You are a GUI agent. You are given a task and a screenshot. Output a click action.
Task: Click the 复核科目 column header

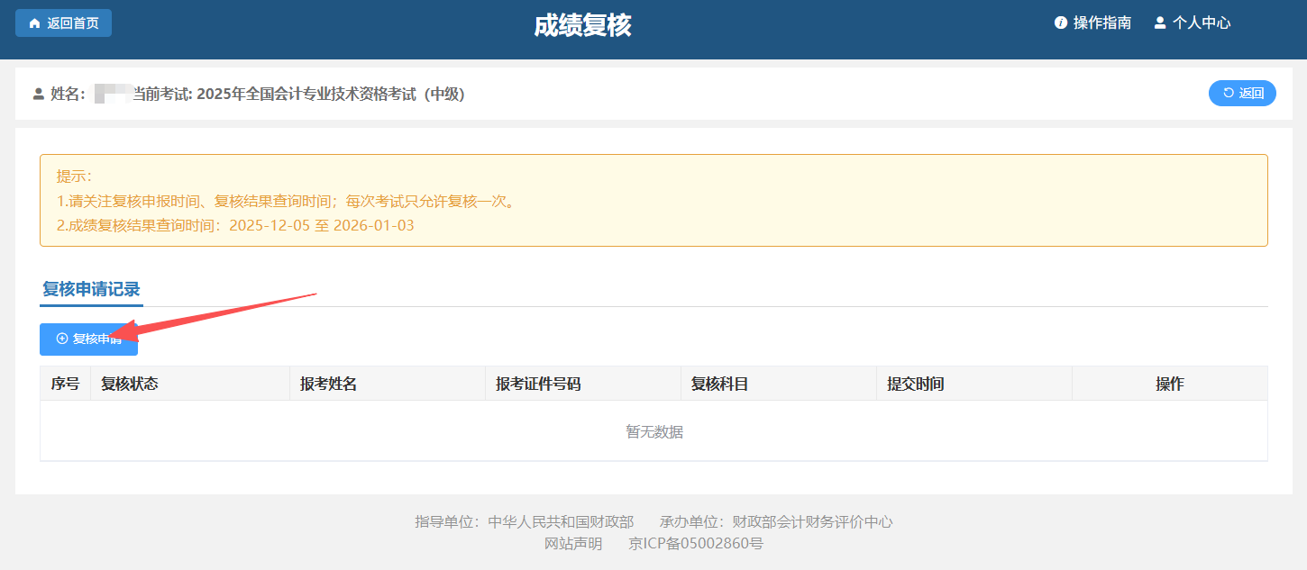click(719, 384)
